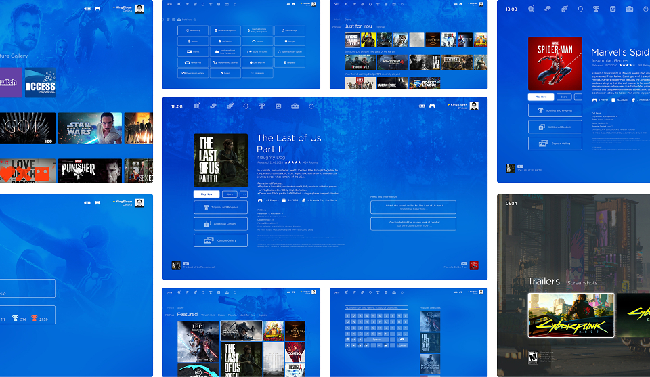
Task: Open Watch the launch trailer news card
Action: pyautogui.click(x=413, y=207)
